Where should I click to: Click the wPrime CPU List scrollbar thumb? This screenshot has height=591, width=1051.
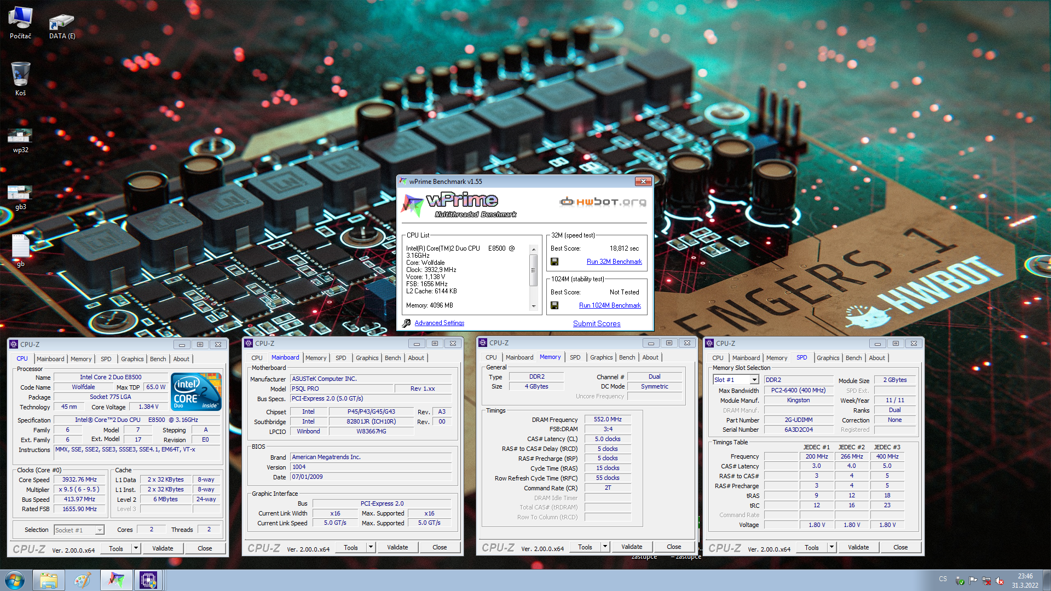point(533,270)
